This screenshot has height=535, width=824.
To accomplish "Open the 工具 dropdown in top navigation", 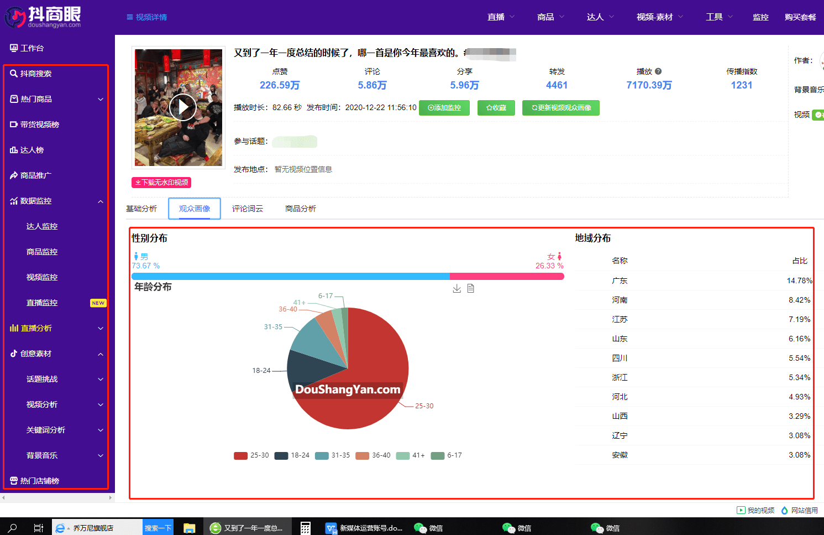I will pos(720,17).
